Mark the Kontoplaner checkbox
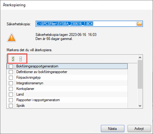Screen dimensions: 153x134 pos(11,89)
